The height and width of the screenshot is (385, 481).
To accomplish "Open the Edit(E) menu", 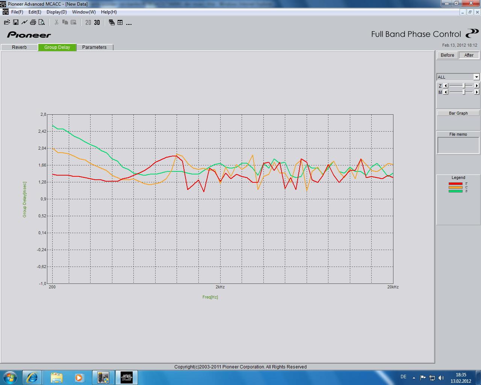I will (x=35, y=12).
